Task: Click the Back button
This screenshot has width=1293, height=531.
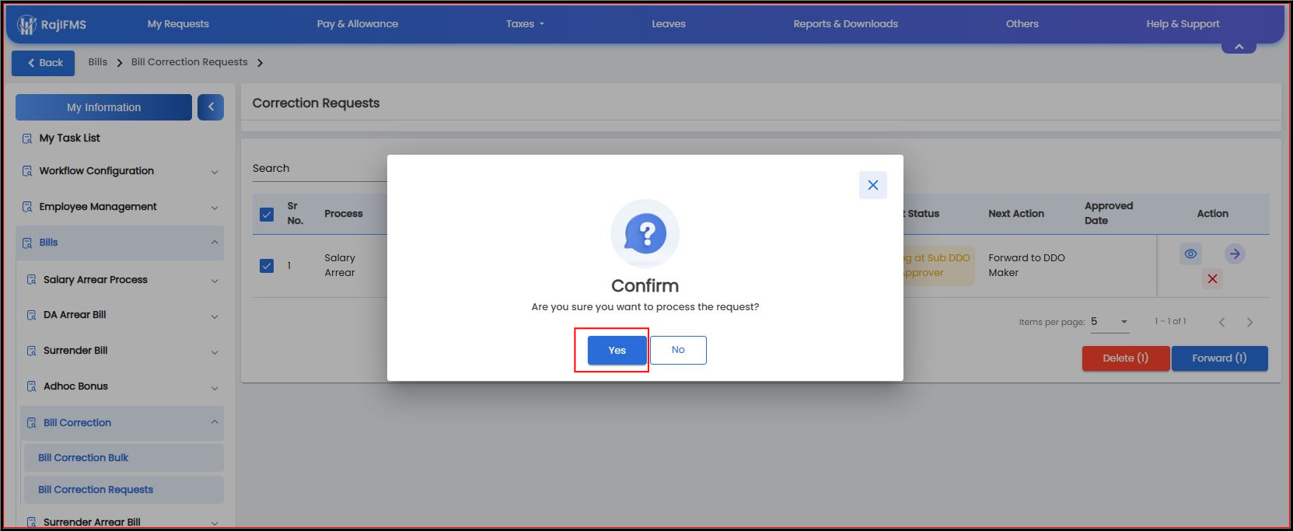Action: coord(44,63)
